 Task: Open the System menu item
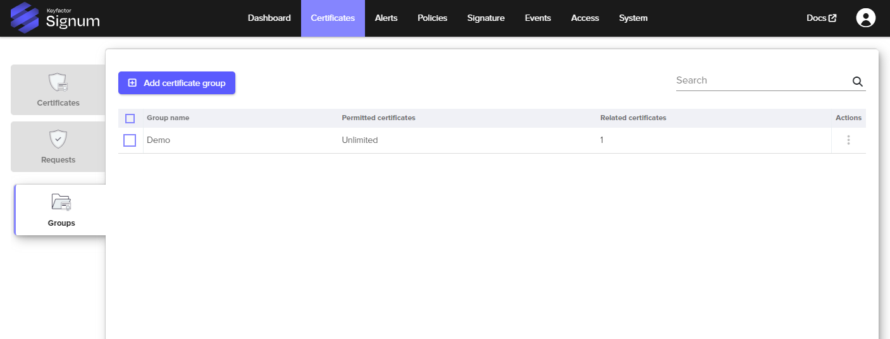click(x=633, y=18)
